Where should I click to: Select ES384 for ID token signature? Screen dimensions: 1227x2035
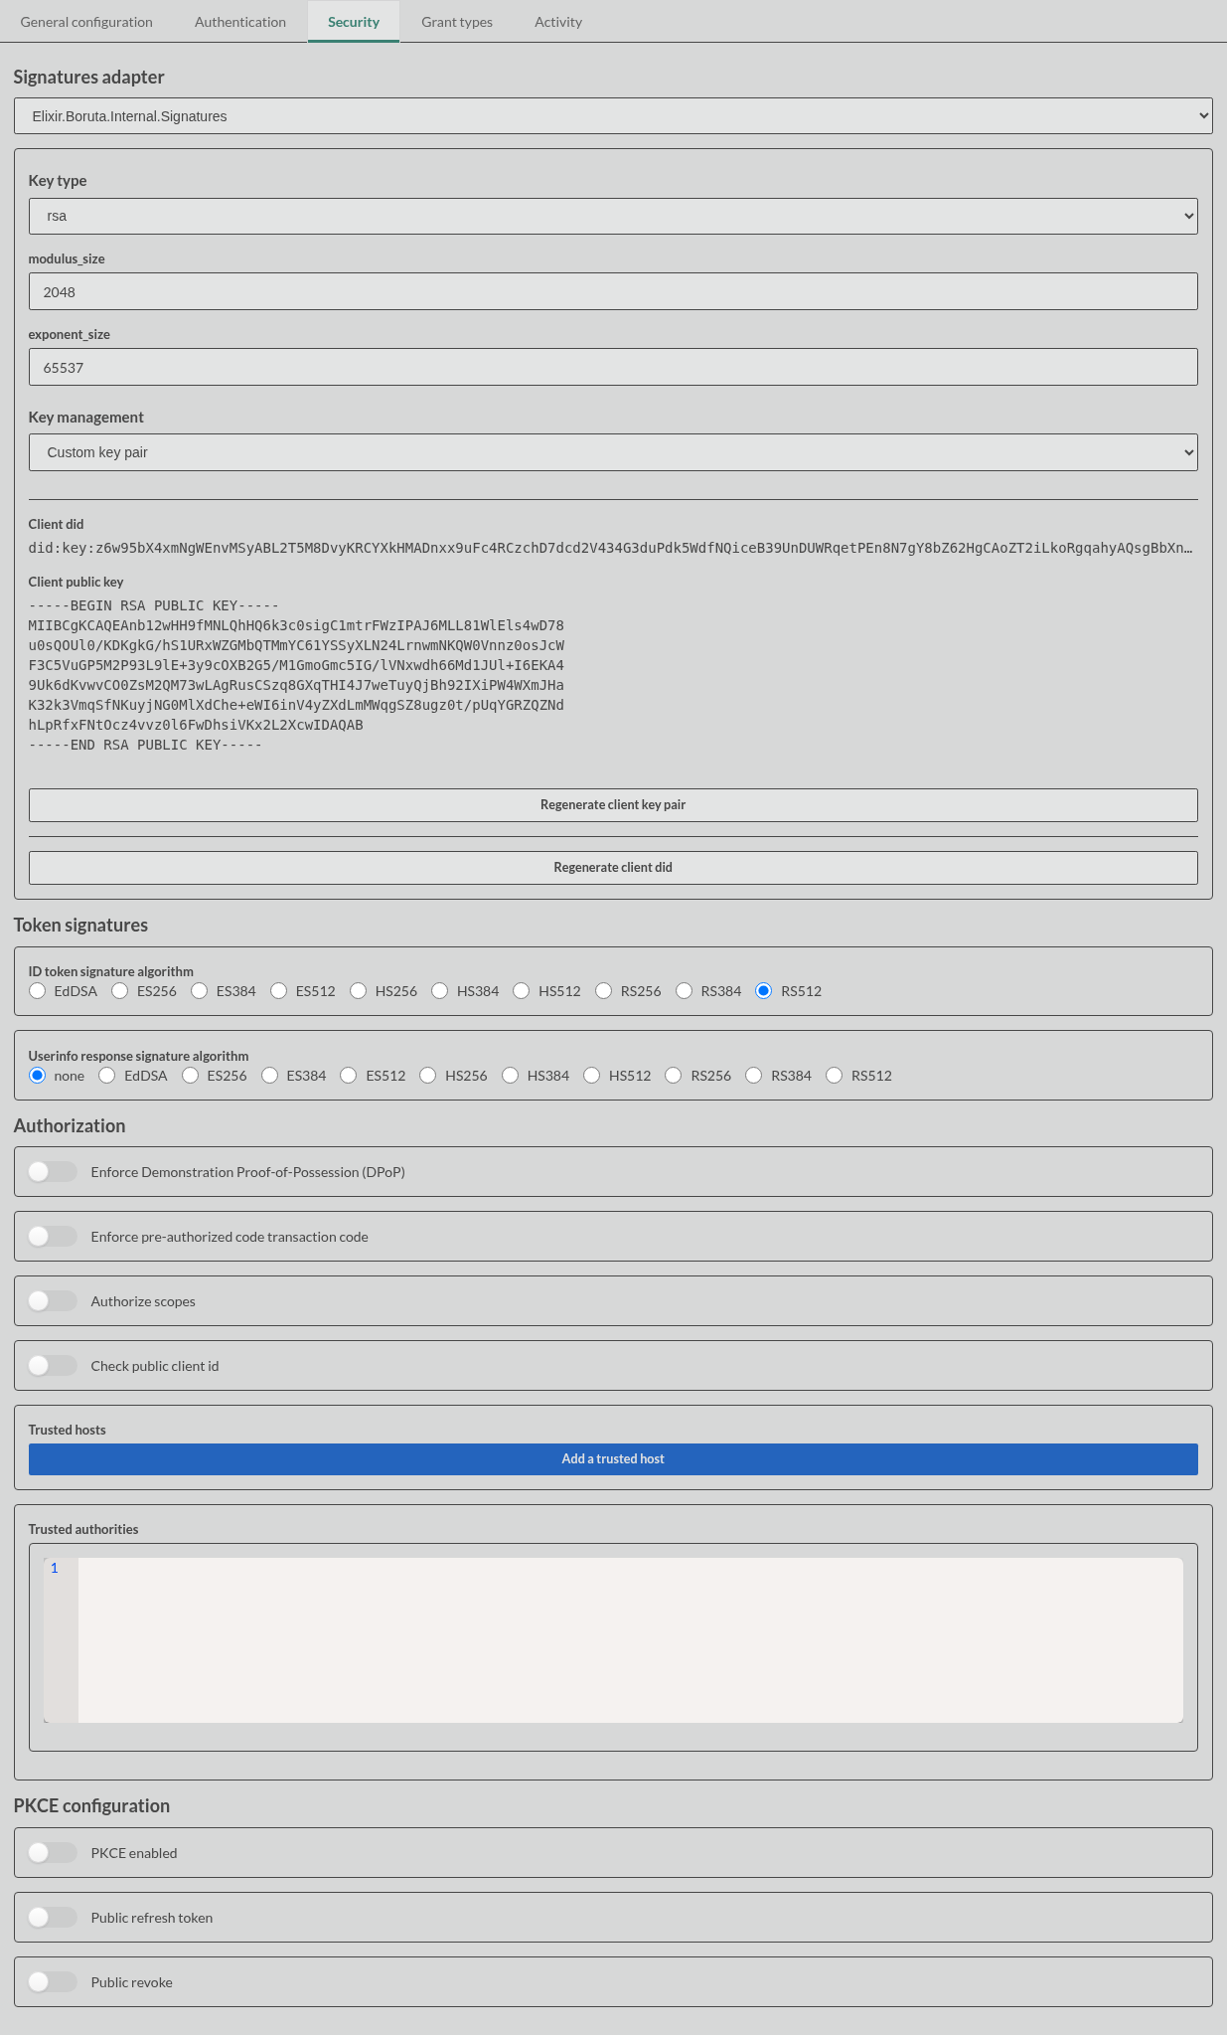click(200, 991)
